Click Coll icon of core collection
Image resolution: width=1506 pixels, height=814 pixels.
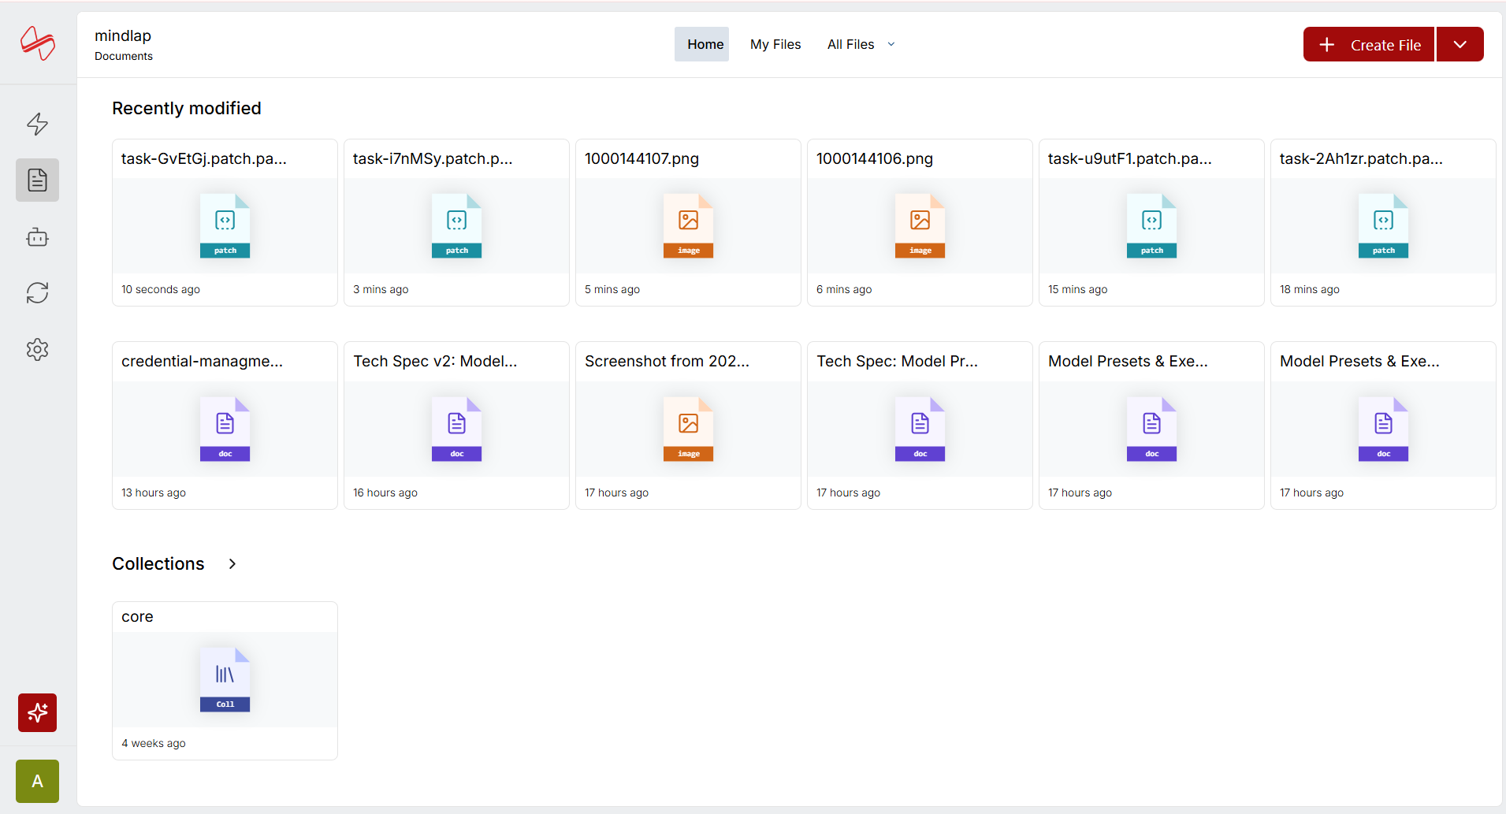225,680
